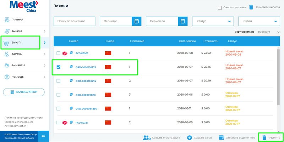Open order link ORD-0000100275
Image resolution: width=284 pixels, height=142 pixels.
click(86, 67)
